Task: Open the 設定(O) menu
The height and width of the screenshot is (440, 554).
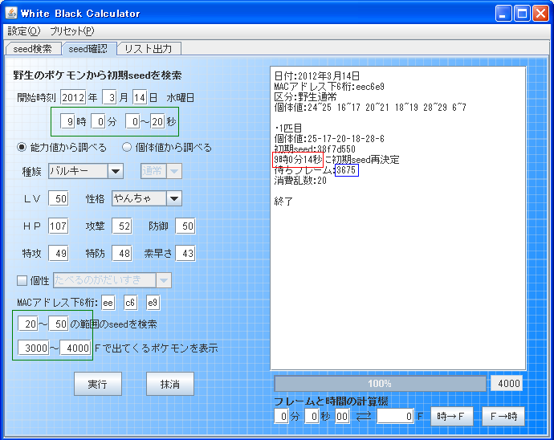Action: point(23,31)
